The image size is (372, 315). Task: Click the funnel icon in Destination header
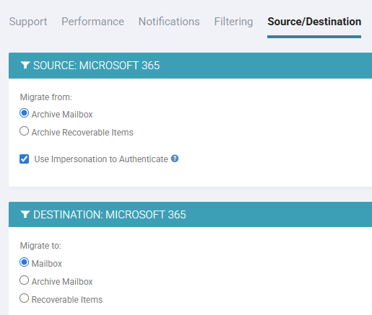pos(25,214)
